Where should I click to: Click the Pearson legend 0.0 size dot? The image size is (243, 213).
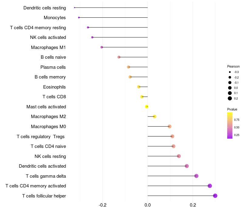tap(230, 88)
